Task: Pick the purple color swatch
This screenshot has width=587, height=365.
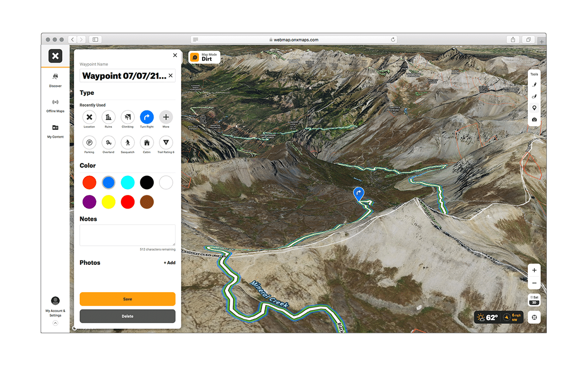Action: tap(89, 202)
